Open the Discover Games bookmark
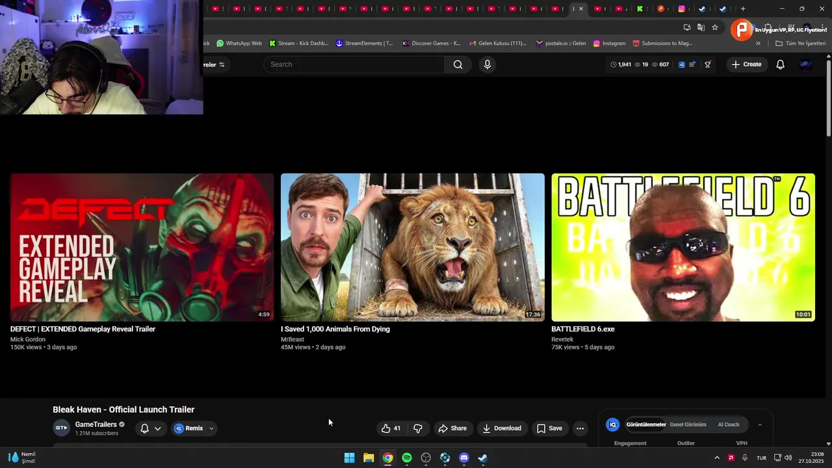832x468 pixels. click(x=432, y=44)
